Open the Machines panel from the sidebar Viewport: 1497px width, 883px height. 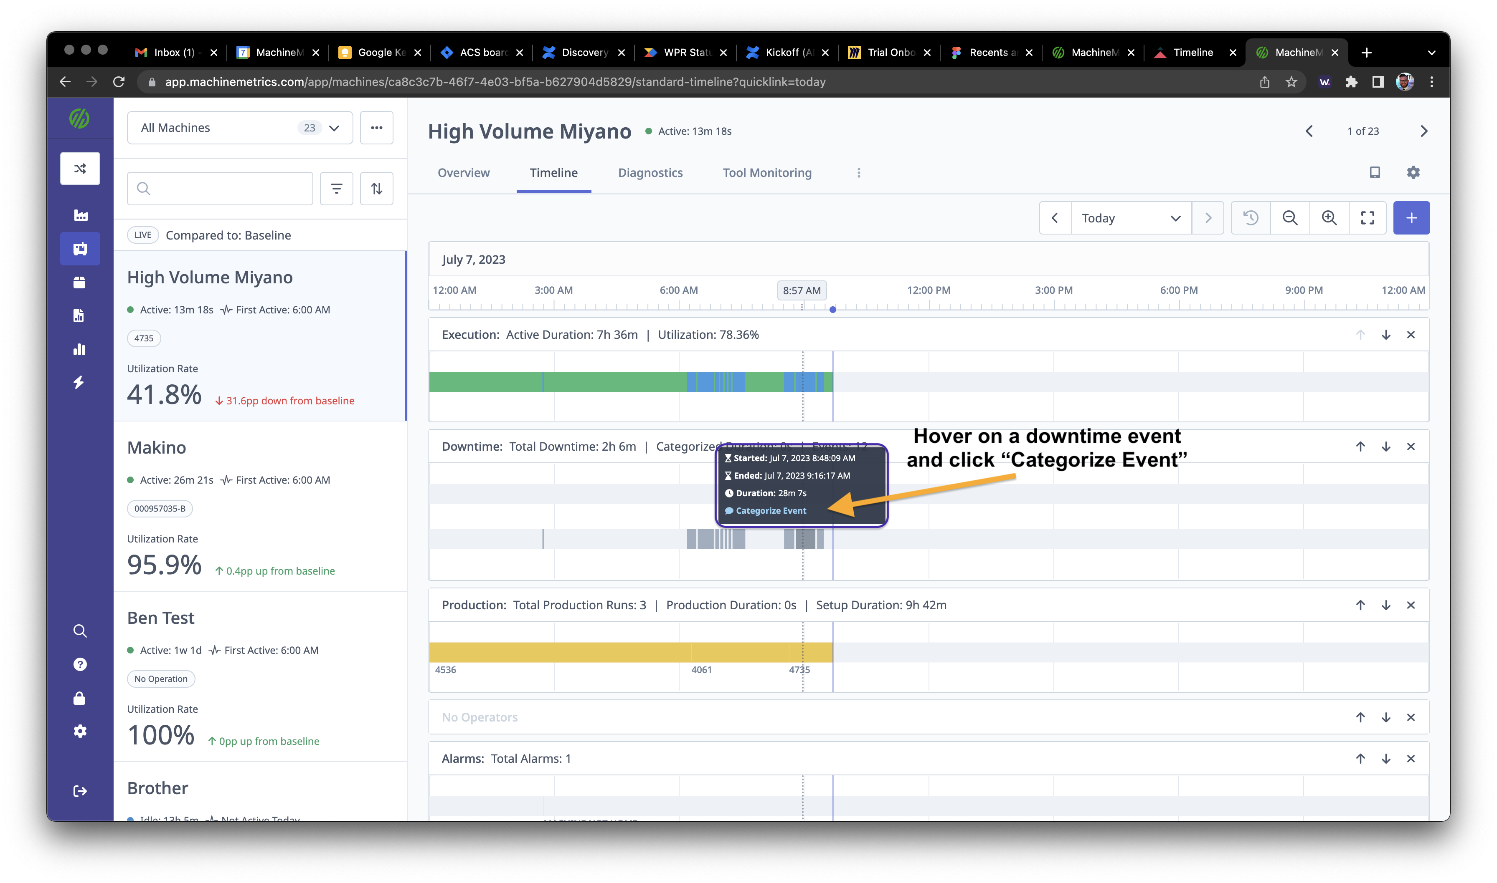coord(80,249)
